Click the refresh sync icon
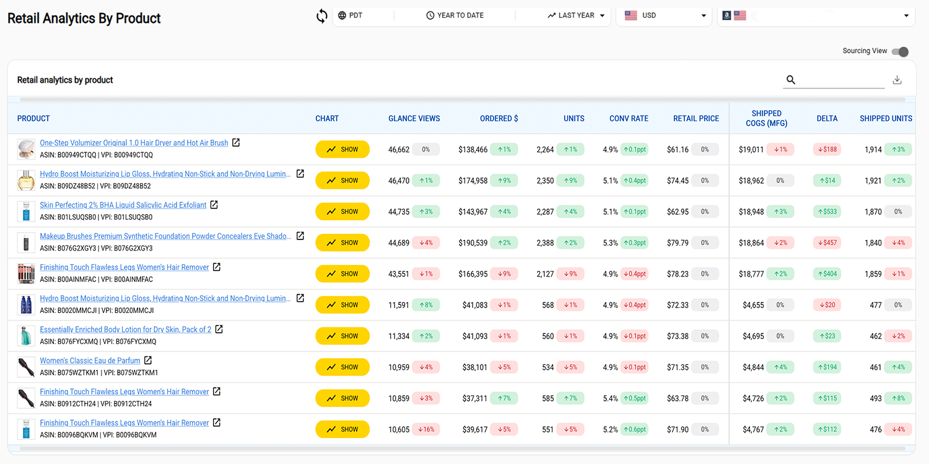Screen dimensions: 929x464 [322, 16]
